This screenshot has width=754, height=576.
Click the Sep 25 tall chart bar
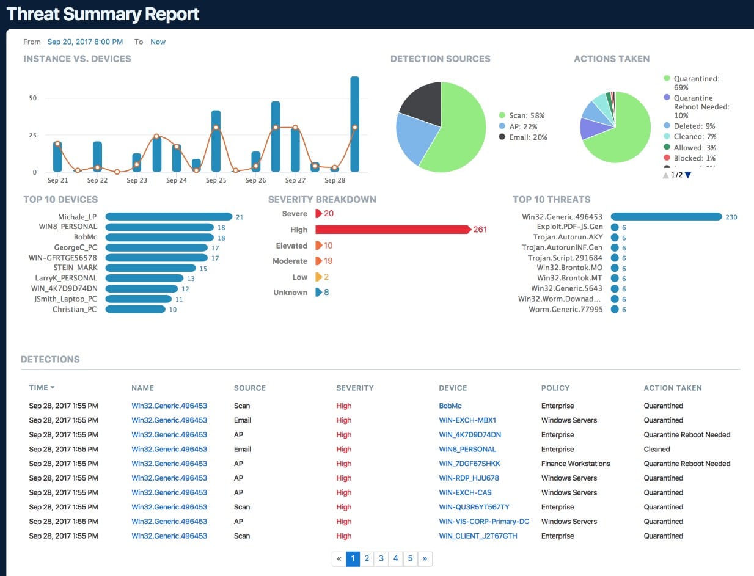tap(216, 141)
